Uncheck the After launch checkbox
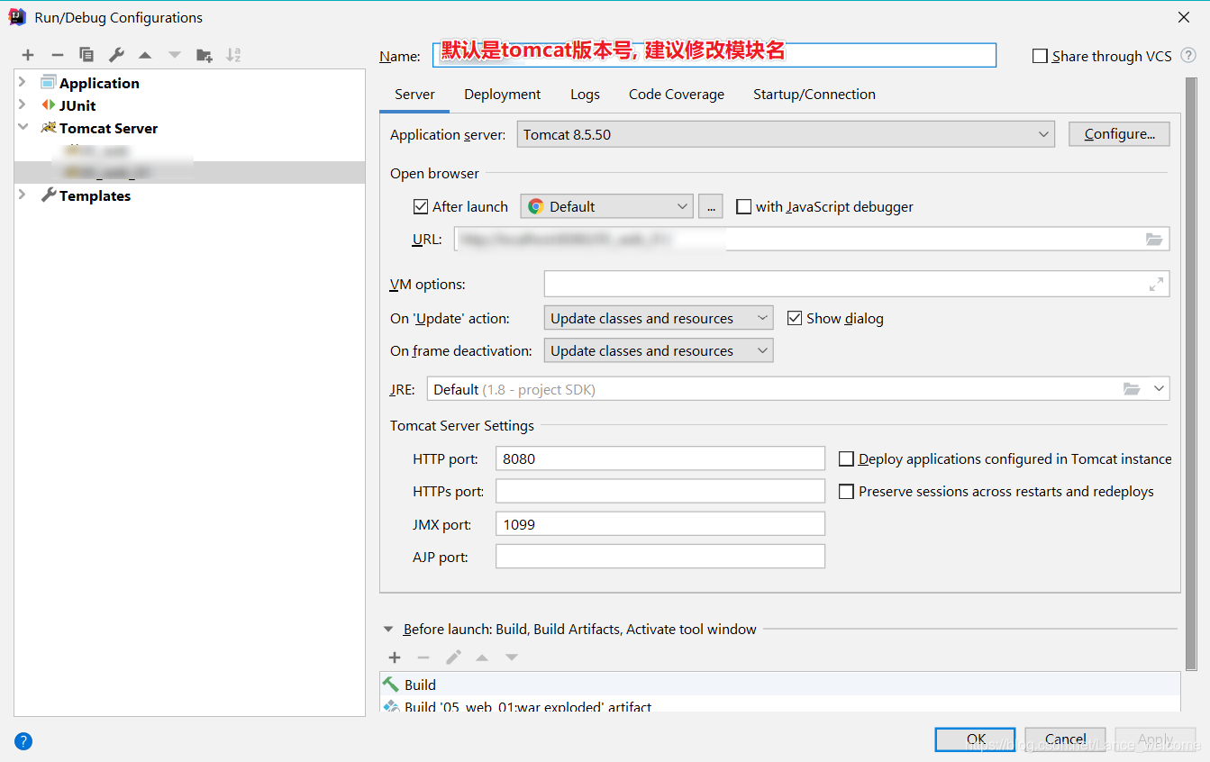The height and width of the screenshot is (762, 1210). (x=421, y=206)
